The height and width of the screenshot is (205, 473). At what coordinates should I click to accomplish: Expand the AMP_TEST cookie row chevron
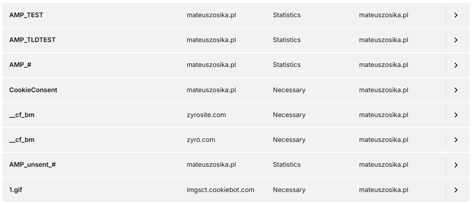pyautogui.click(x=456, y=15)
